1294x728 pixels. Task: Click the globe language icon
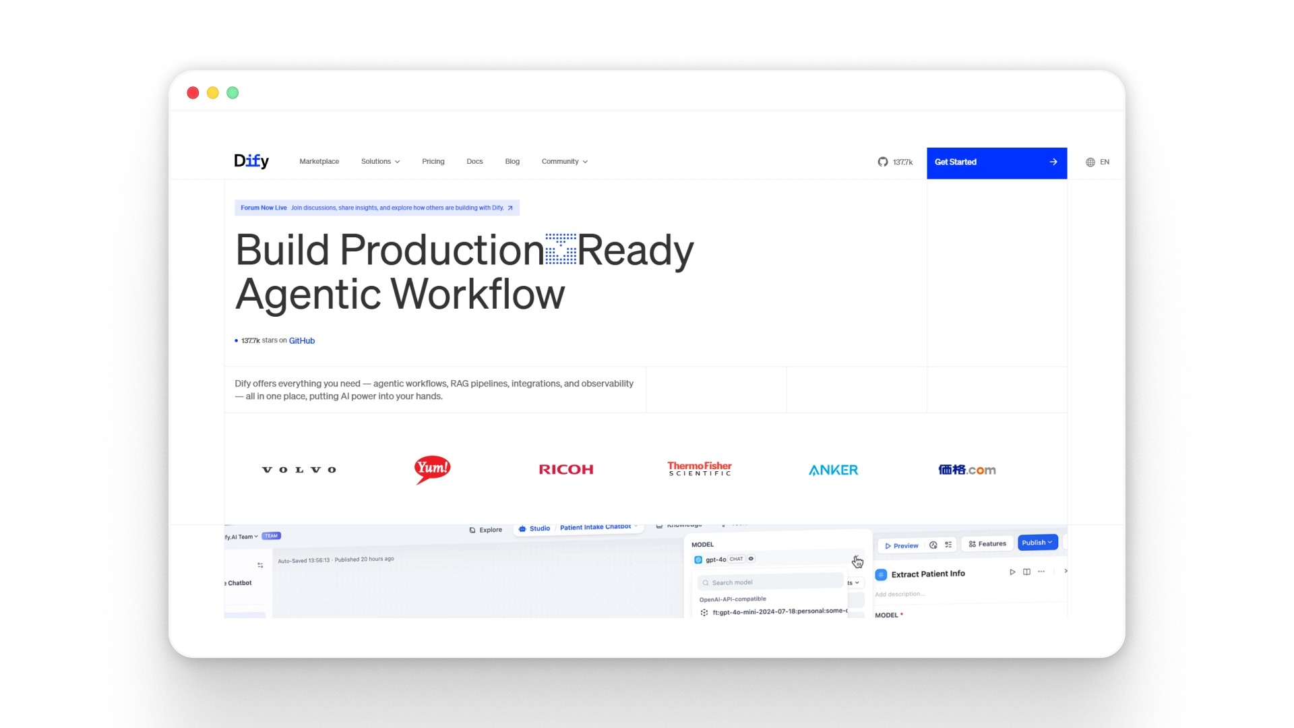(x=1090, y=162)
